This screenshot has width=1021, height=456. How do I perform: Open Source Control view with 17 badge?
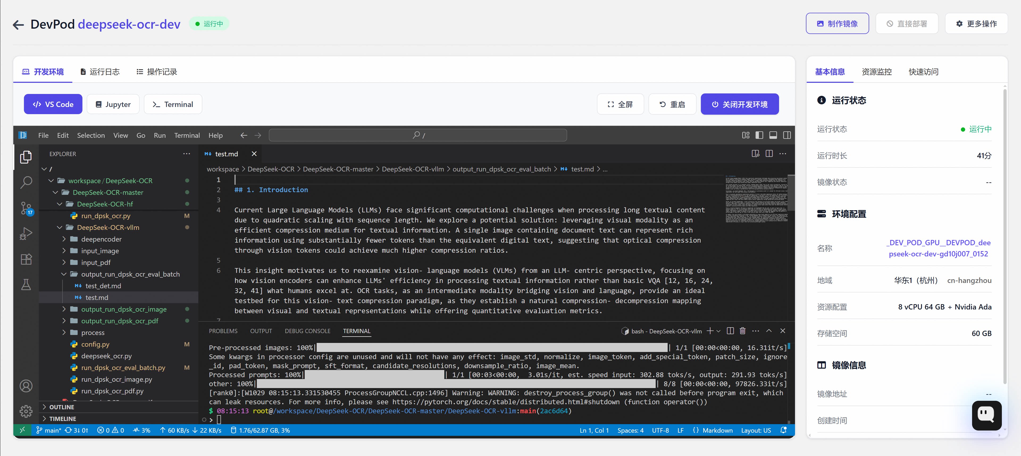point(26,208)
